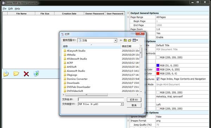Screen dimensions: 211x128
Task: Click the All Pages value
Action: (x=161, y=17)
